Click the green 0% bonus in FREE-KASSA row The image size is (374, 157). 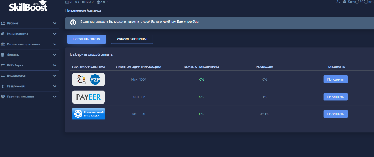[x=201, y=114]
